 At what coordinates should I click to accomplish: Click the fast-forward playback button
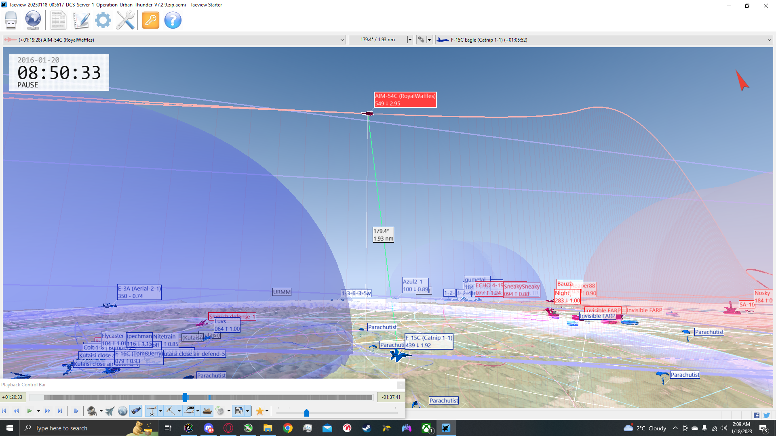(x=48, y=411)
